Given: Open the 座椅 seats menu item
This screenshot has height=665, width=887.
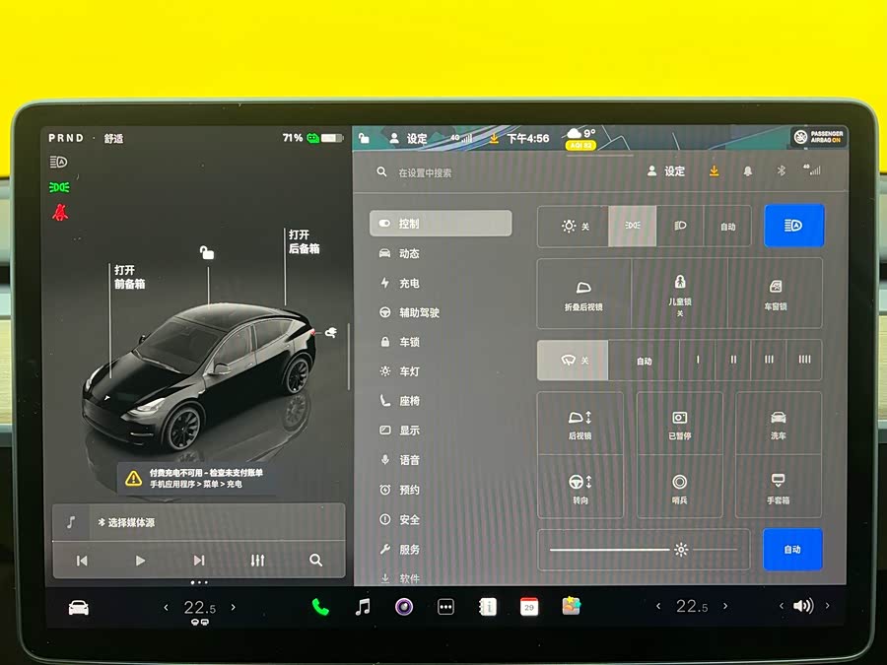Looking at the screenshot, I should tap(399, 401).
